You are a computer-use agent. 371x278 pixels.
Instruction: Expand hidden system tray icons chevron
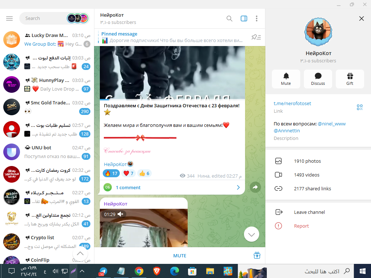(x=82, y=271)
